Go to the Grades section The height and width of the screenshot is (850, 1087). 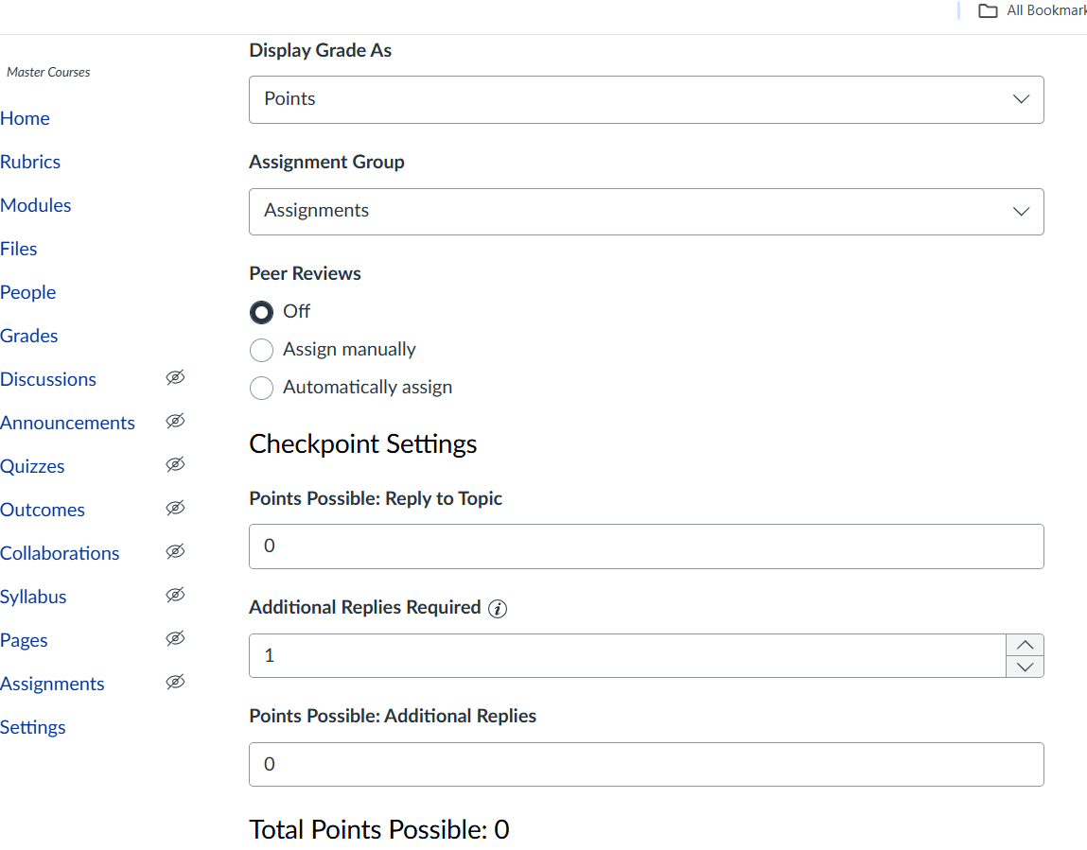click(x=29, y=336)
